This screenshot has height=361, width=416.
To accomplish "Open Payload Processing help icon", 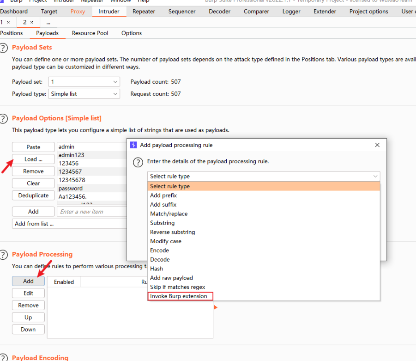I will 3,255.
